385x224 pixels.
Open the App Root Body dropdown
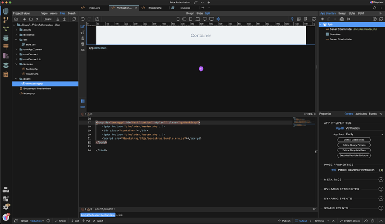pos(364,134)
